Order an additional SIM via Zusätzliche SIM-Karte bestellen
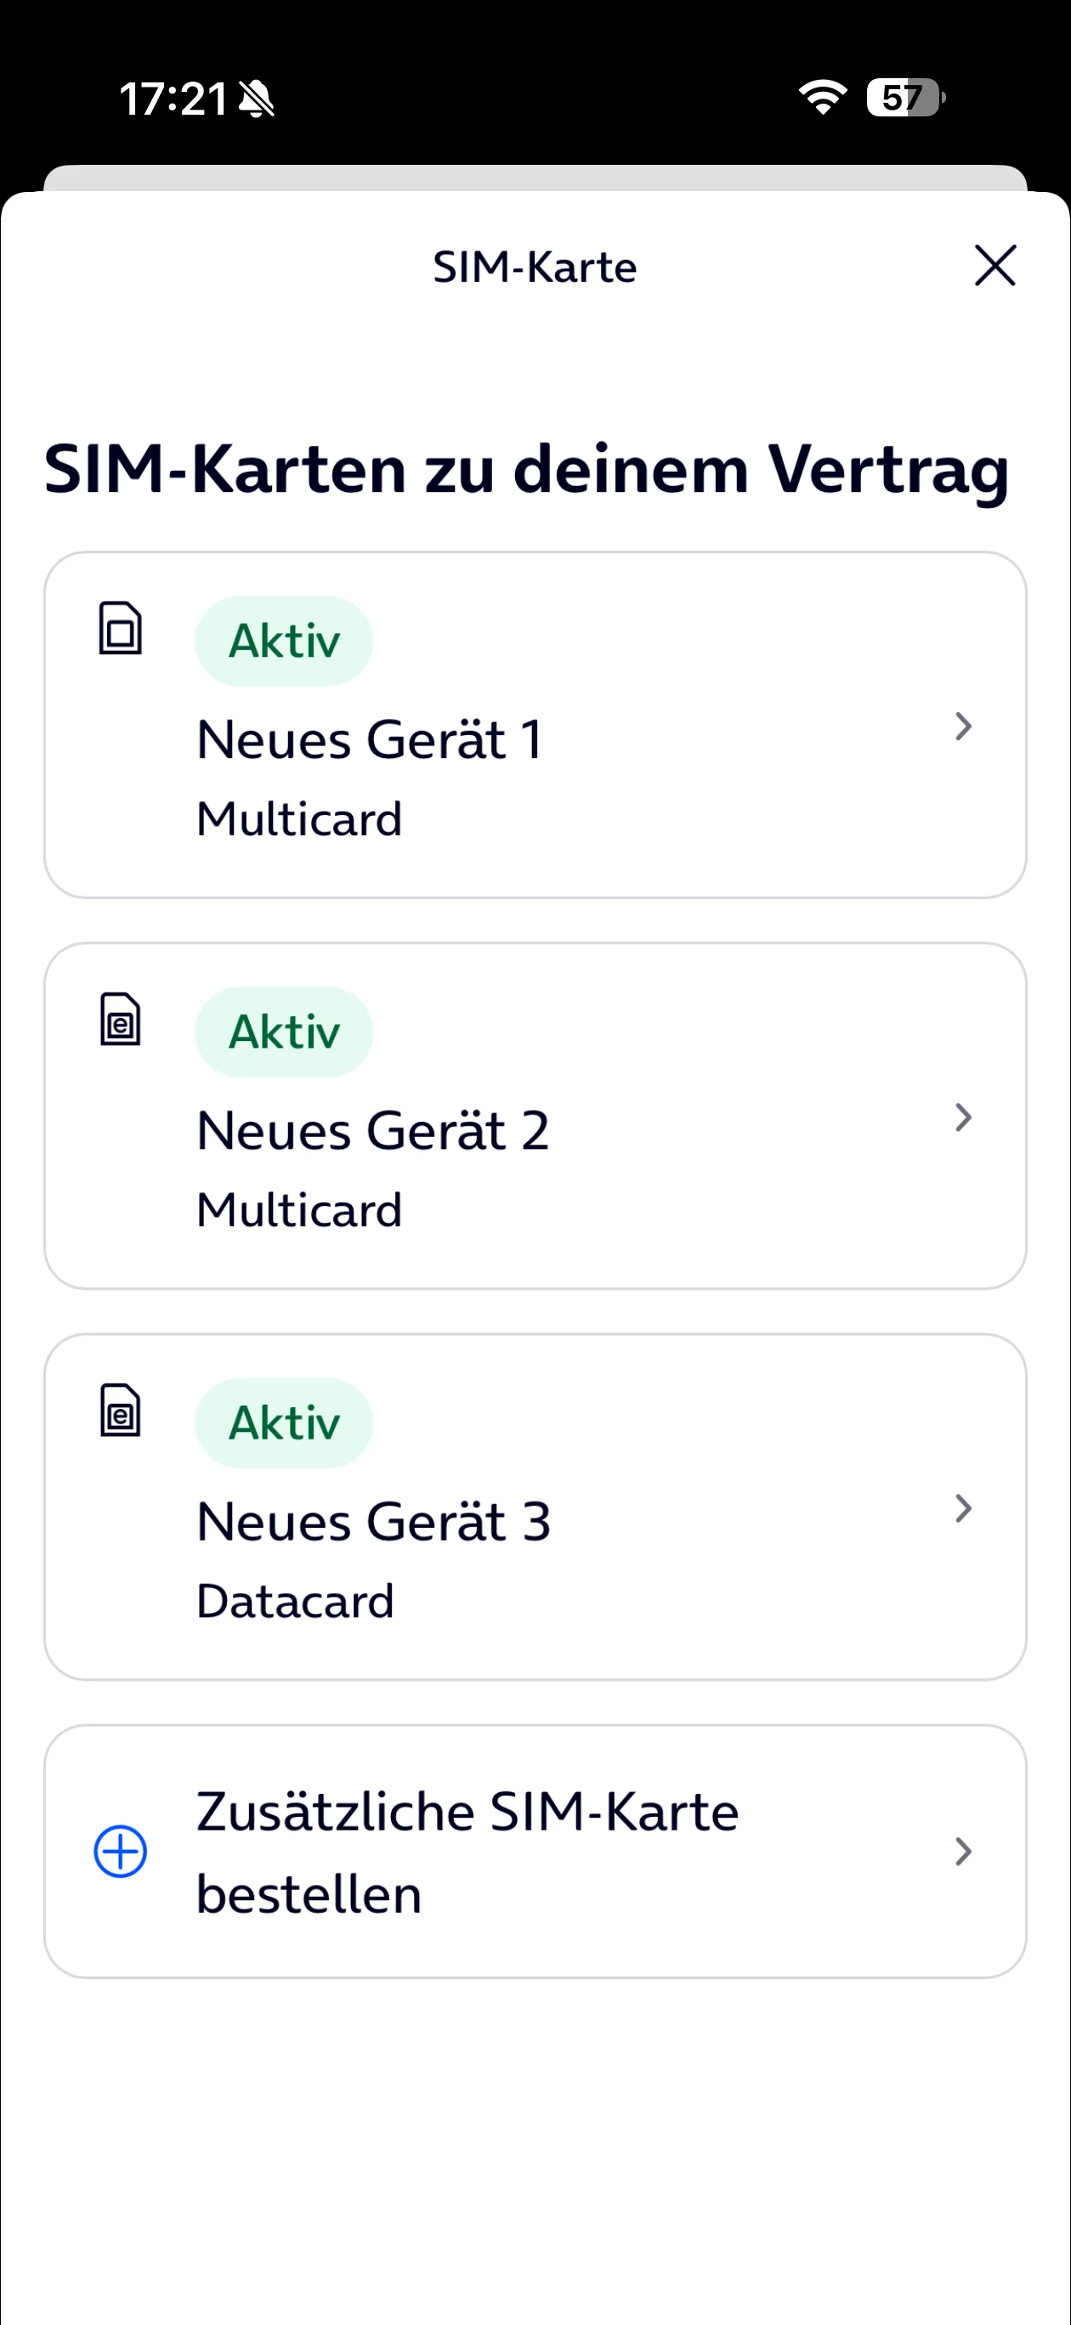The height and width of the screenshot is (2325, 1071). [535, 1851]
